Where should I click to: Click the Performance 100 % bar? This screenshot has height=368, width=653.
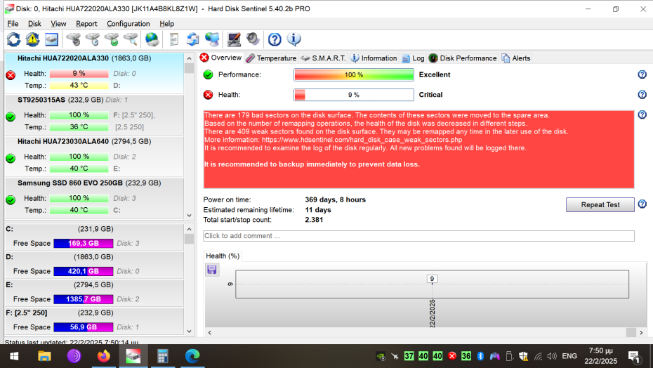354,74
